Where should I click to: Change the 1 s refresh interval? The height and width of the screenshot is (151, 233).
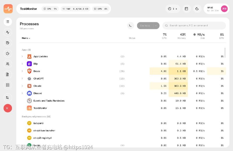173,9
